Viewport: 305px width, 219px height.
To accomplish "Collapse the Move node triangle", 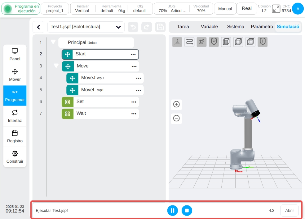I will [x=56, y=66].
